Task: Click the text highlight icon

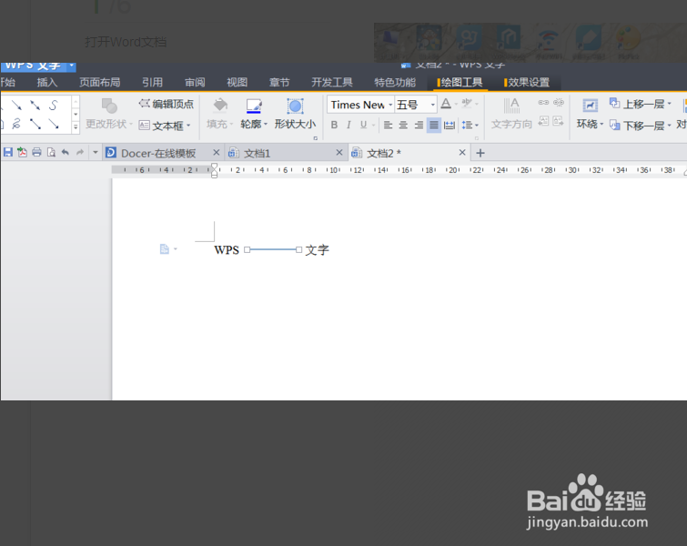Action: 467,104
